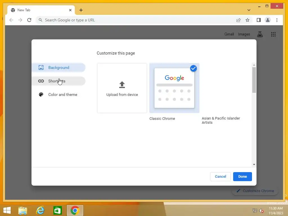The height and width of the screenshot is (216, 288).
Task: Click the dialog scrollbar thumb
Action: point(254,80)
